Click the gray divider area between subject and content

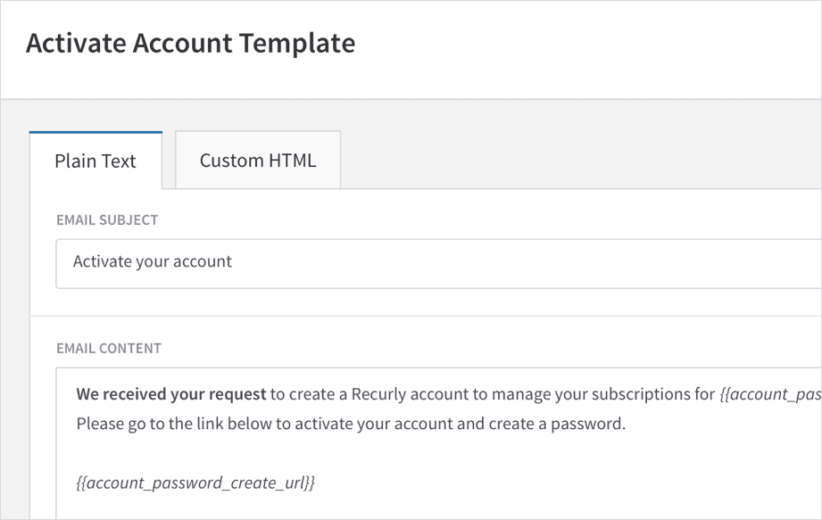click(411, 314)
